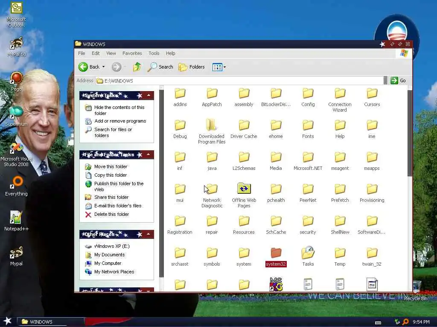The image size is (437, 327).
Task: Open MyPal 68 desktop shortcut
Action: (x=16, y=47)
